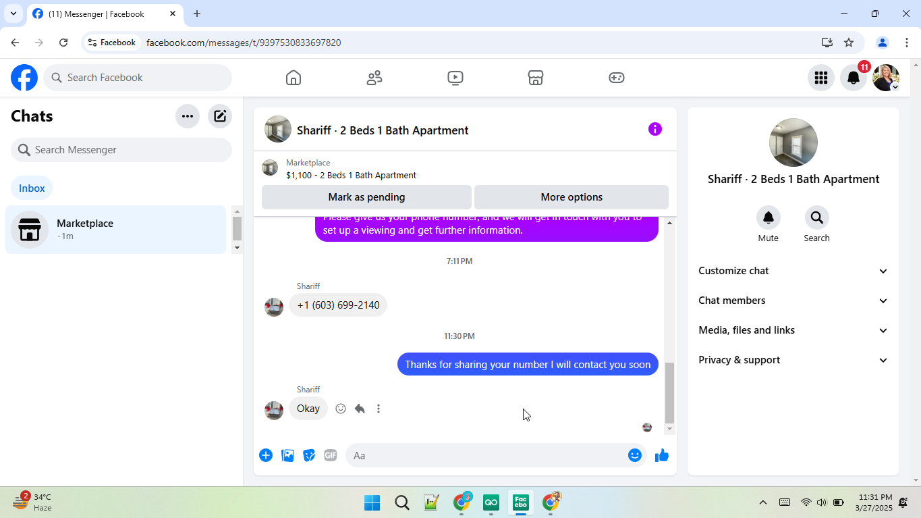Open the Home feed icon
Image resolution: width=921 pixels, height=518 pixels.
pos(294,78)
